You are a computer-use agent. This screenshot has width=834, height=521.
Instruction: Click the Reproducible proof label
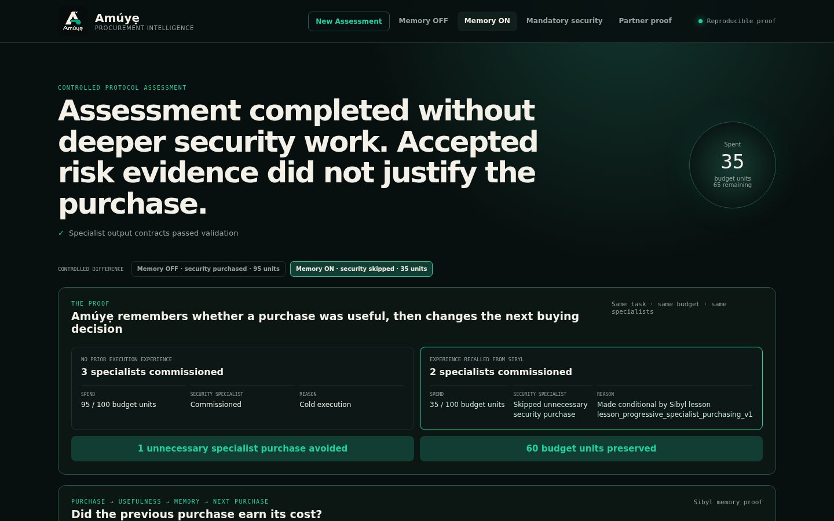[x=741, y=21]
